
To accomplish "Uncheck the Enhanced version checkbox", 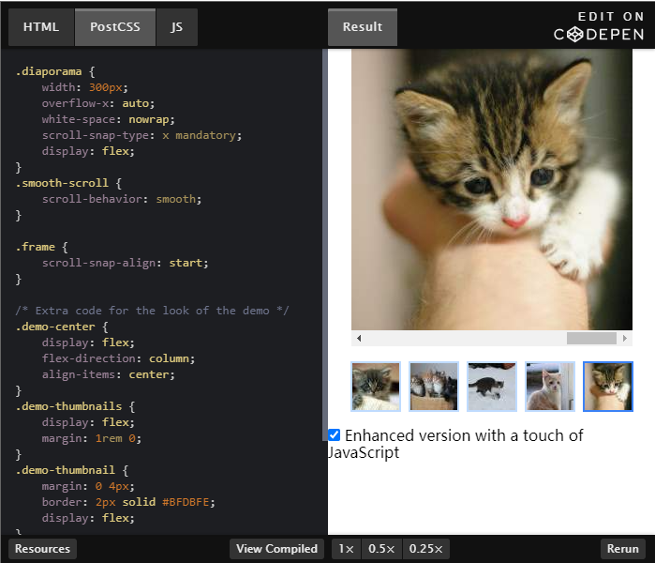I will [335, 435].
